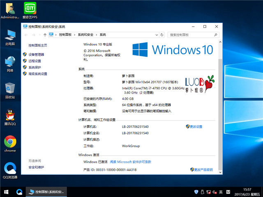Open 安全和维护 link
This screenshot has height=197, width=263.
pos(36,167)
